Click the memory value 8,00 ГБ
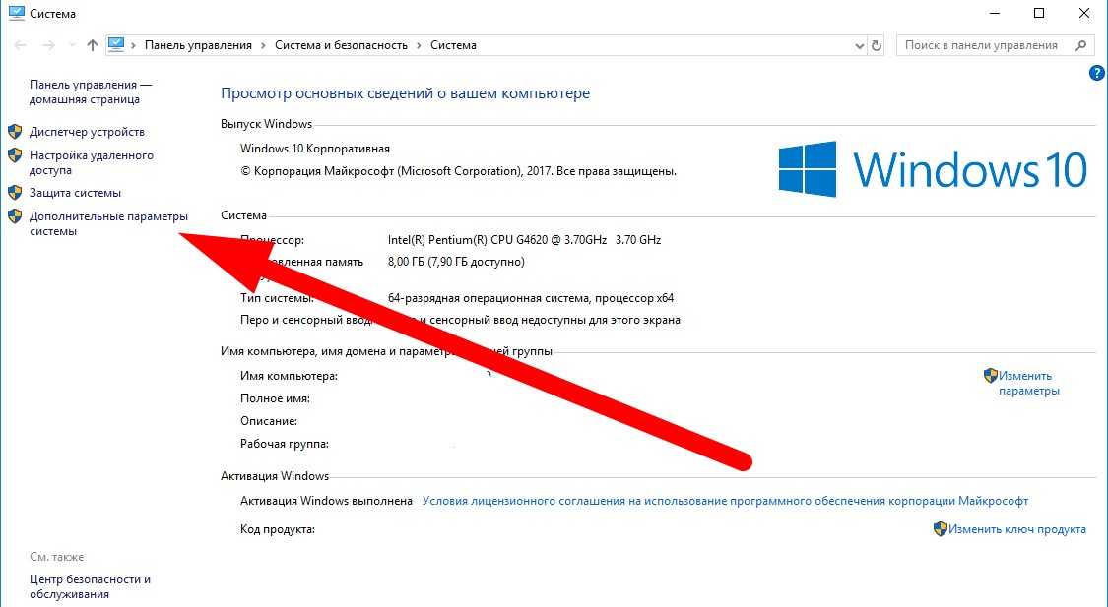This screenshot has height=607, width=1108. tap(456, 262)
